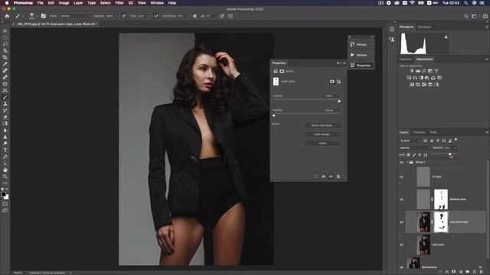
Task: Select the Lasso tool
Action: point(5,44)
